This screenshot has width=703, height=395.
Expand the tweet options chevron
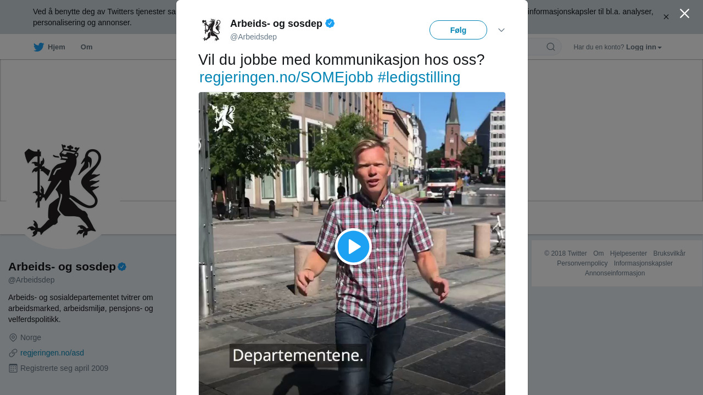click(501, 30)
